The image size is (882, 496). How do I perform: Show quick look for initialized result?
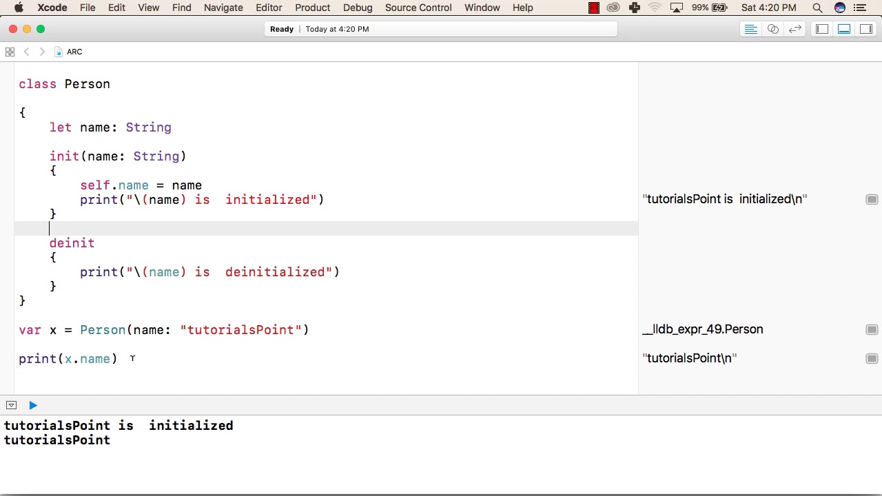[872, 200]
